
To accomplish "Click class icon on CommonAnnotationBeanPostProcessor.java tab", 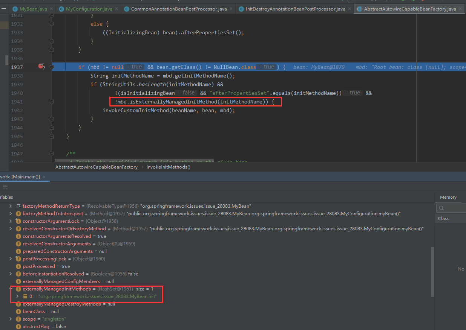I will [x=126, y=9].
